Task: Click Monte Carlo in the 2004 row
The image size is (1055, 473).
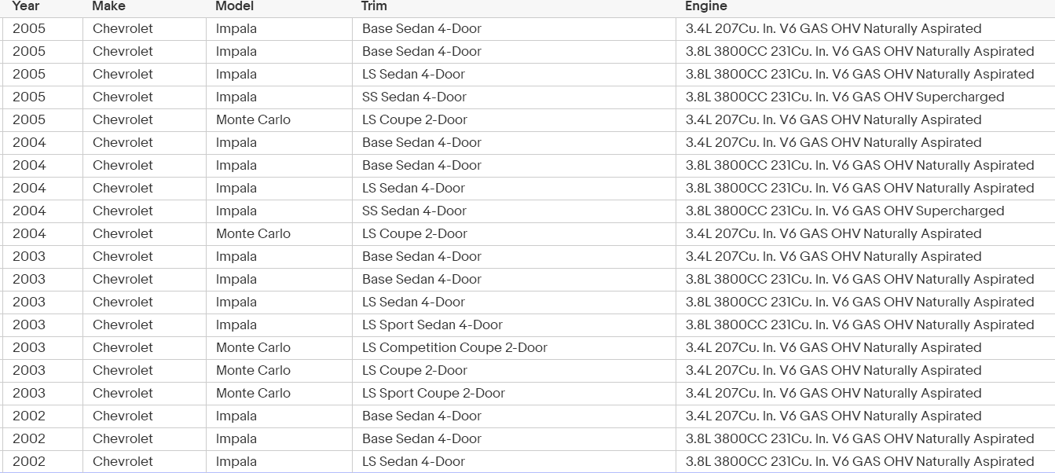Action: 279,233
